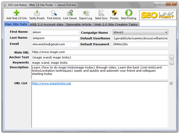Click the Add Web 2.0 Urls icon
Image resolution: width=180 pixels, height=134 pixels.
[16, 13]
